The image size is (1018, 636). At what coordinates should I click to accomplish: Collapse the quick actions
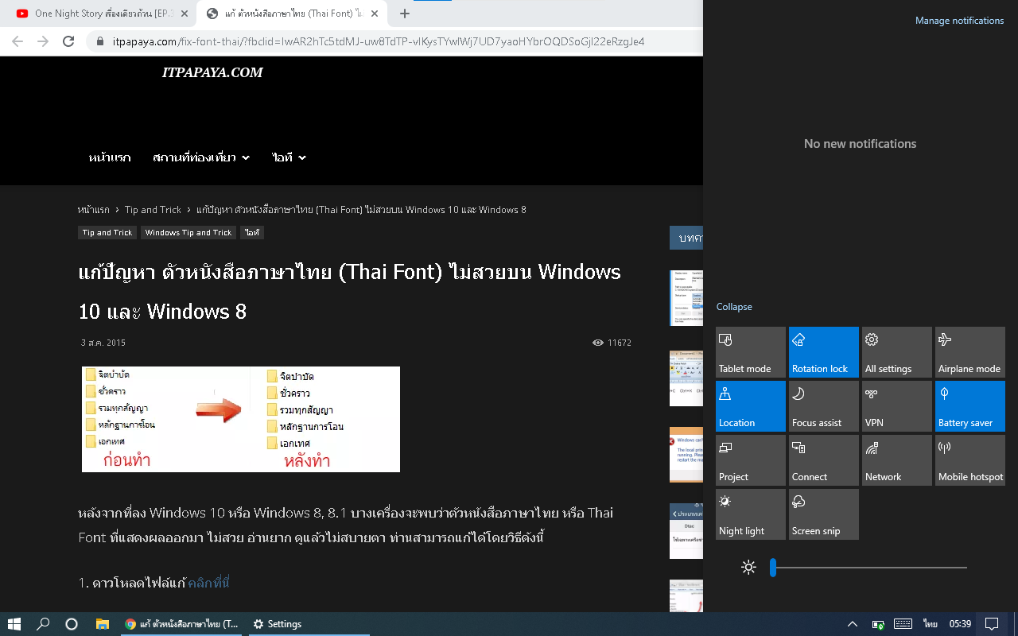(734, 307)
